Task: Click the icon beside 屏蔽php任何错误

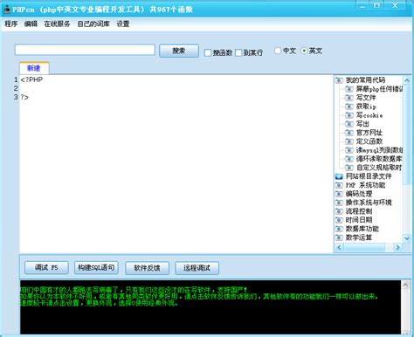Action: pos(349,89)
